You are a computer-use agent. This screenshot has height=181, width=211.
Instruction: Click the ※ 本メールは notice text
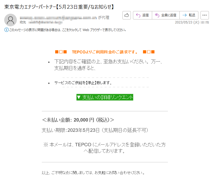[x=105, y=148]
